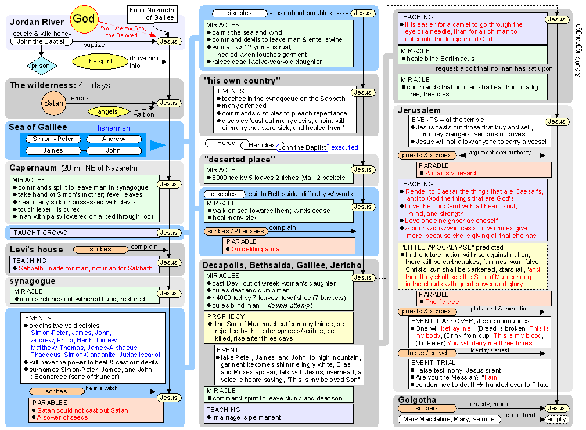The height and width of the screenshot is (430, 586).
Task: Click the blue 'executed' label
Action: pyautogui.click(x=344, y=147)
